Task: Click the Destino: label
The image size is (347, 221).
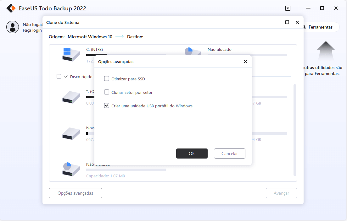Action: pyautogui.click(x=135, y=37)
